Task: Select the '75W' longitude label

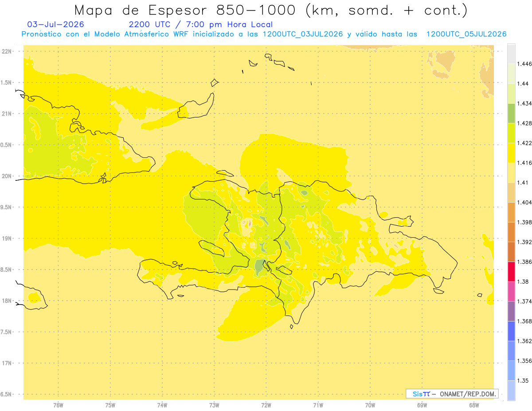Action: (x=110, y=405)
